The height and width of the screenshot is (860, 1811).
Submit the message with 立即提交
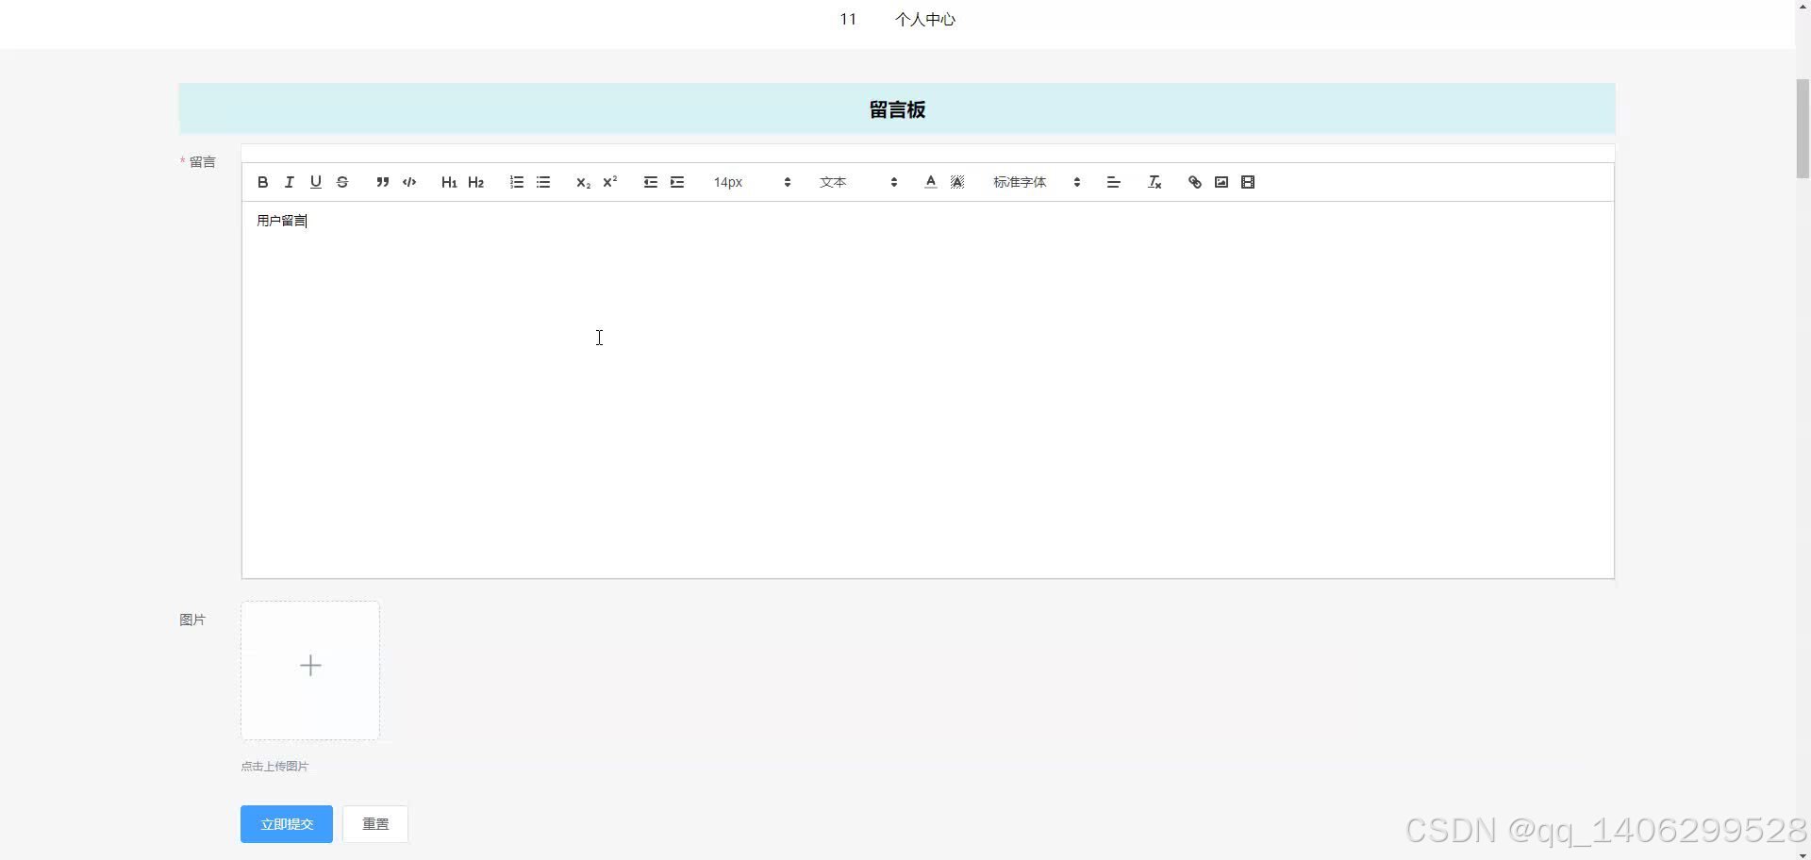tap(287, 824)
